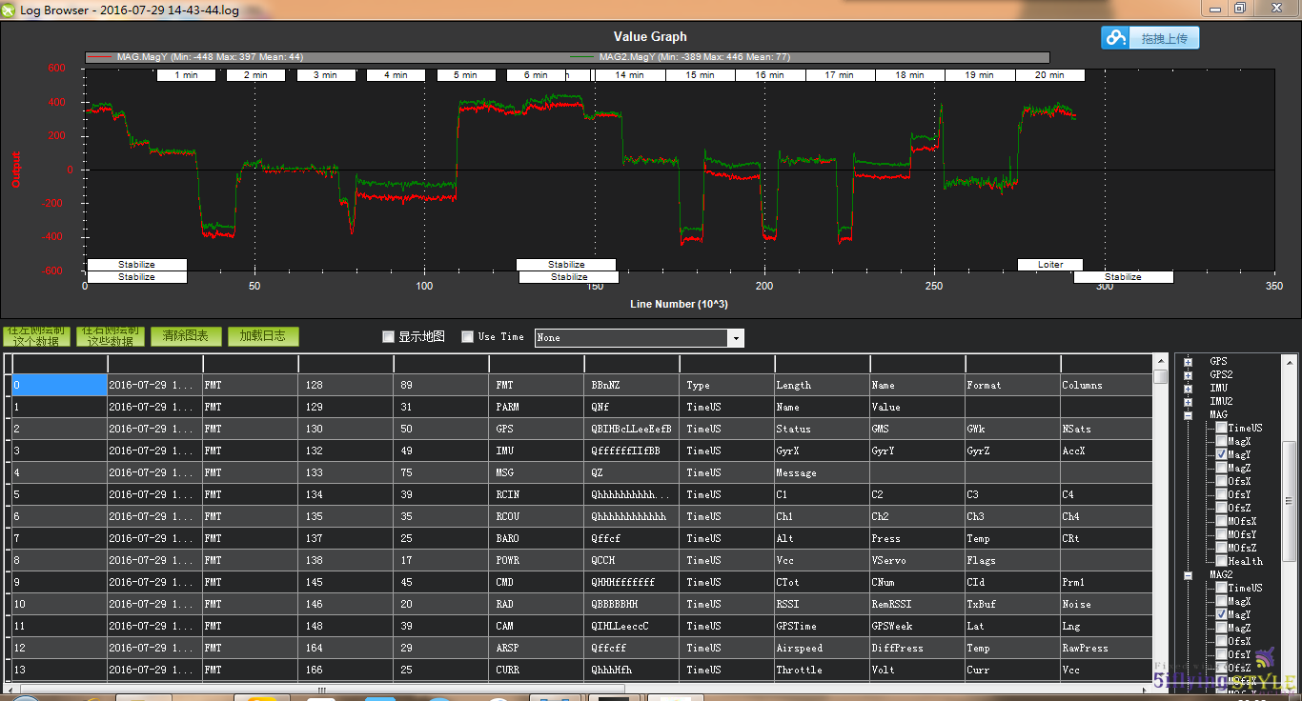
Task: Expand the IMU tree node
Action: 1189,389
